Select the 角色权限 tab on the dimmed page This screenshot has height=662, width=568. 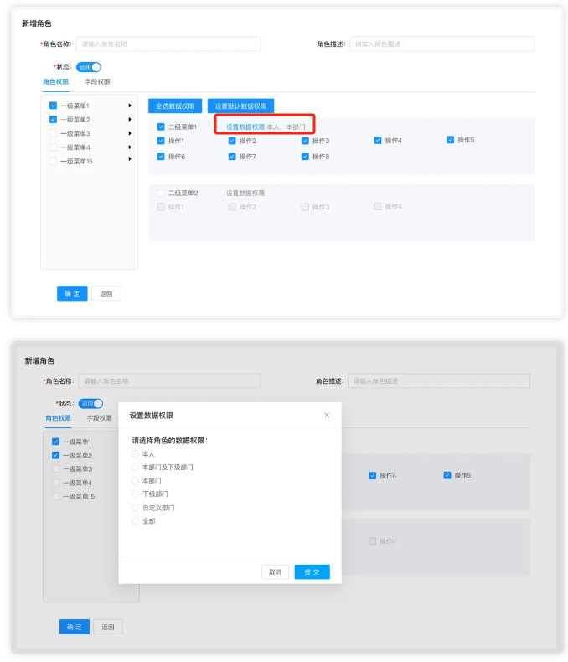tap(59, 418)
